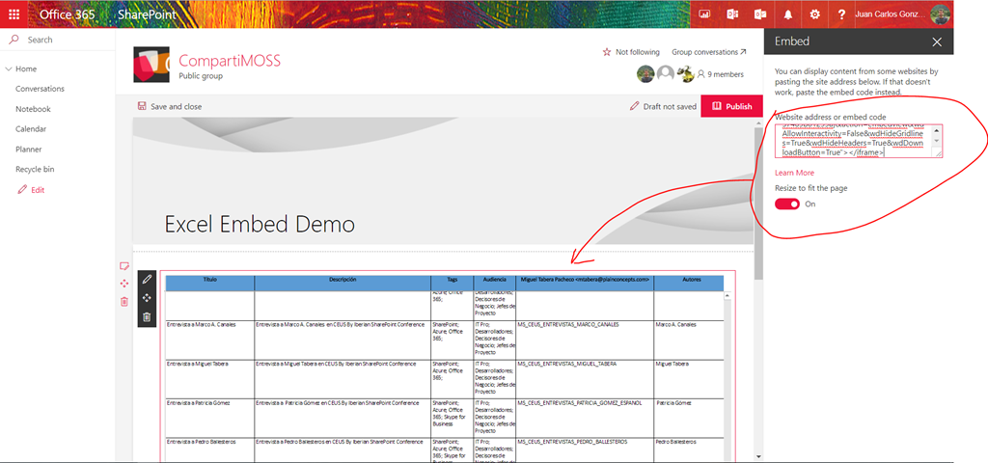Open Recycle bin in left navigation

point(35,170)
